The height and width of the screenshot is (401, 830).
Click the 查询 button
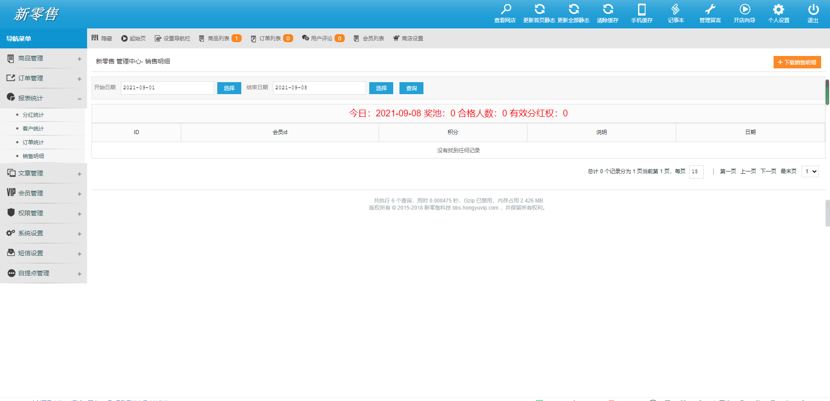pyautogui.click(x=411, y=88)
